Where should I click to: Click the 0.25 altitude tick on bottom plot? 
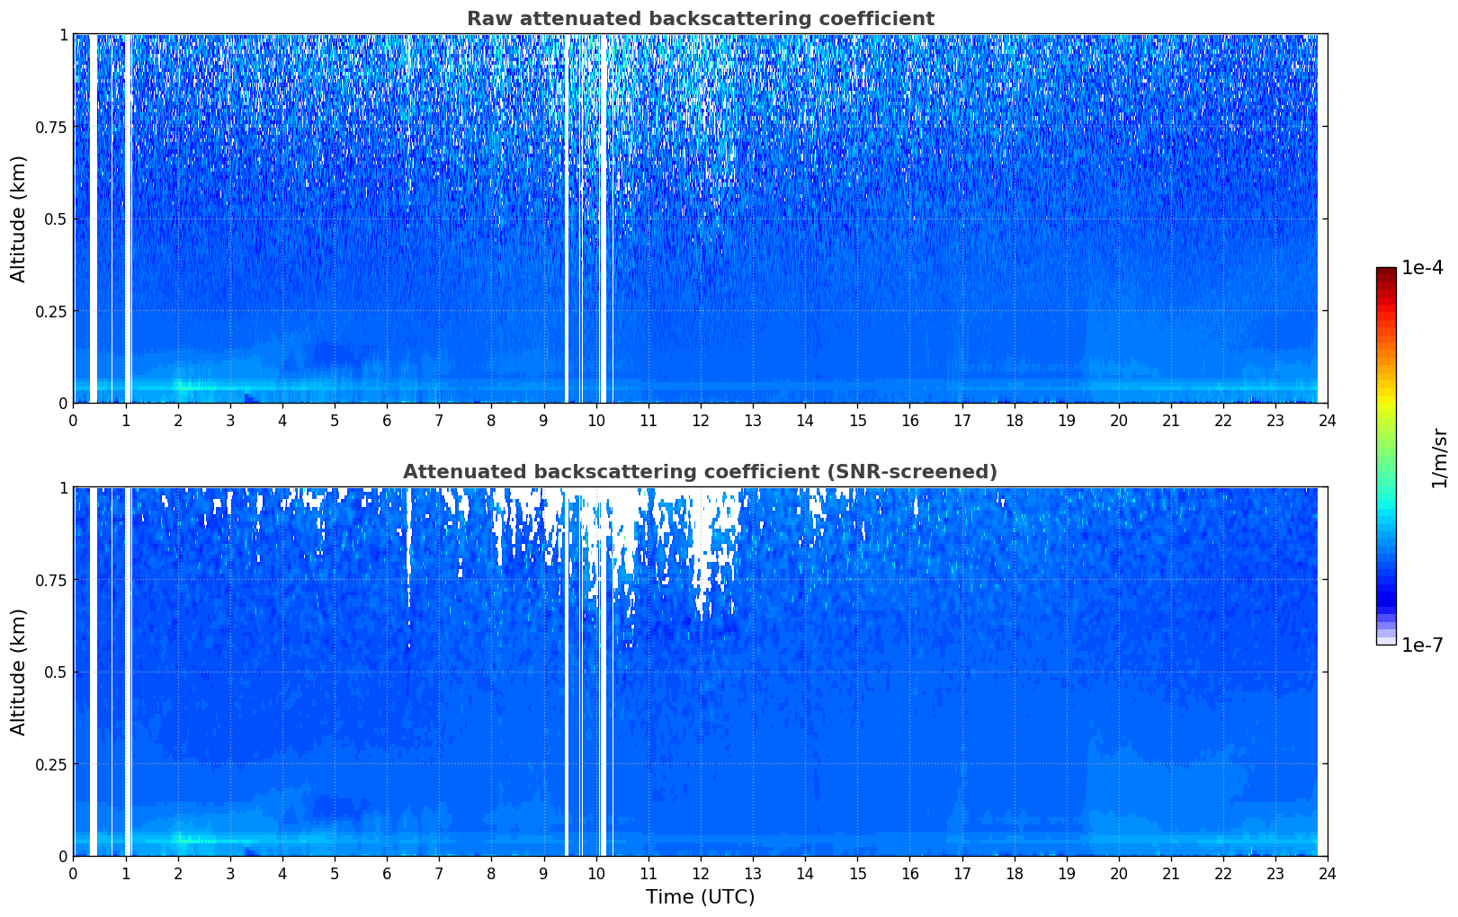52,764
